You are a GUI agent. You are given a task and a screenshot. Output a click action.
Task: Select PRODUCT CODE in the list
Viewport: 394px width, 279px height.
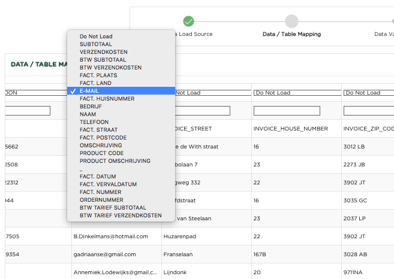point(101,153)
